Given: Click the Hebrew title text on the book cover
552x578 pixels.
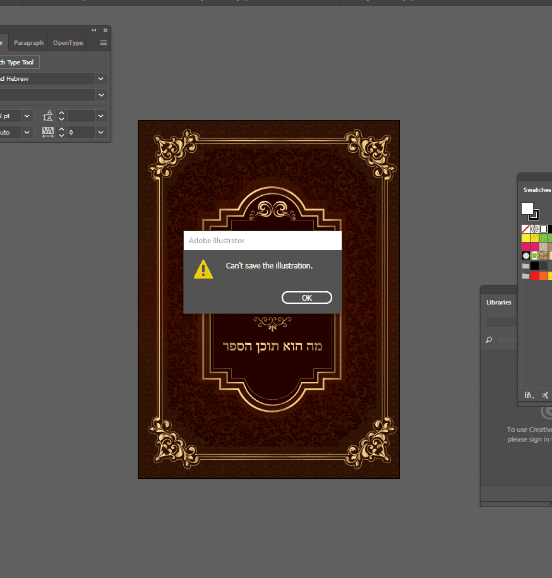Looking at the screenshot, I should pyautogui.click(x=272, y=347).
